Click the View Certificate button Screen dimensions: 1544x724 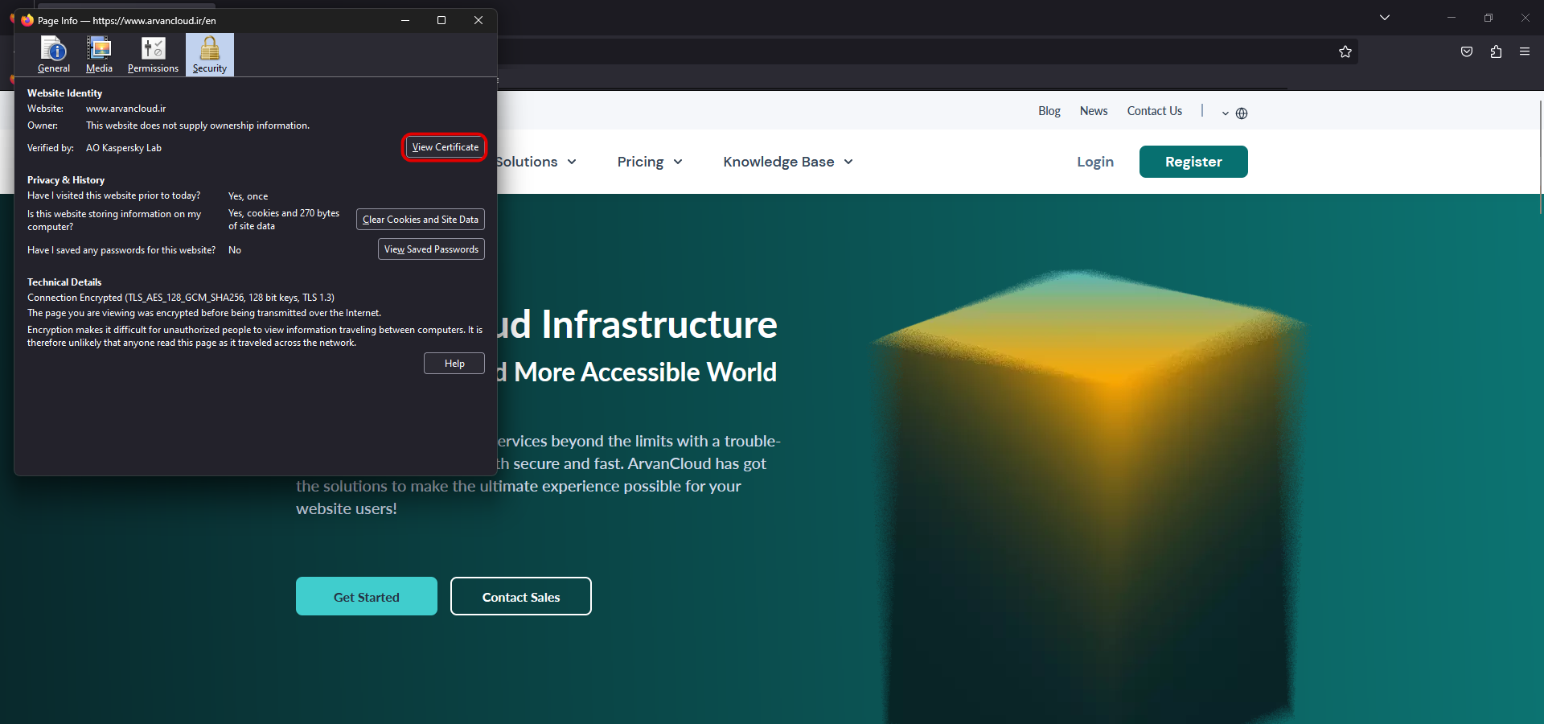tap(445, 147)
